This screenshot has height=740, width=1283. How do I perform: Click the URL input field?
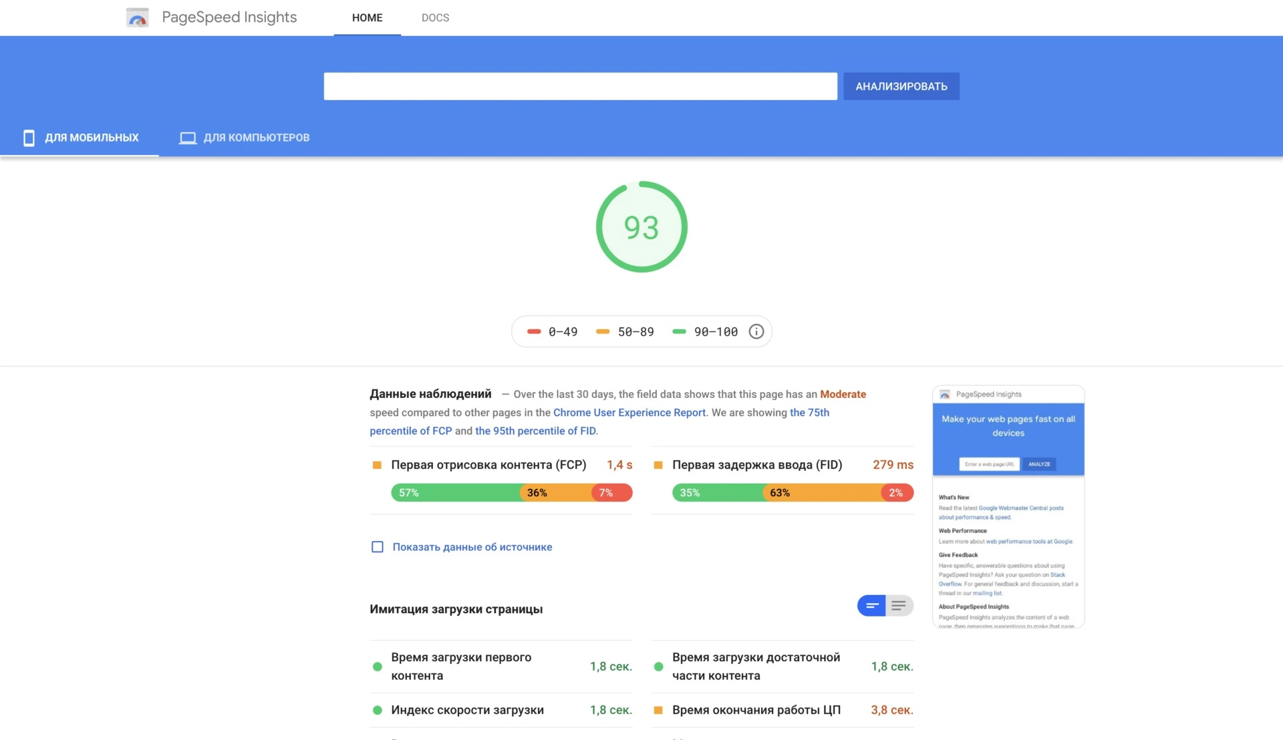580,86
